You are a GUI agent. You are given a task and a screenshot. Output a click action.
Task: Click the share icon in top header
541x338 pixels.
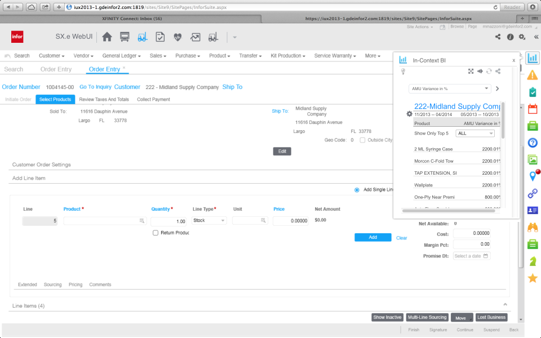pyautogui.click(x=498, y=37)
